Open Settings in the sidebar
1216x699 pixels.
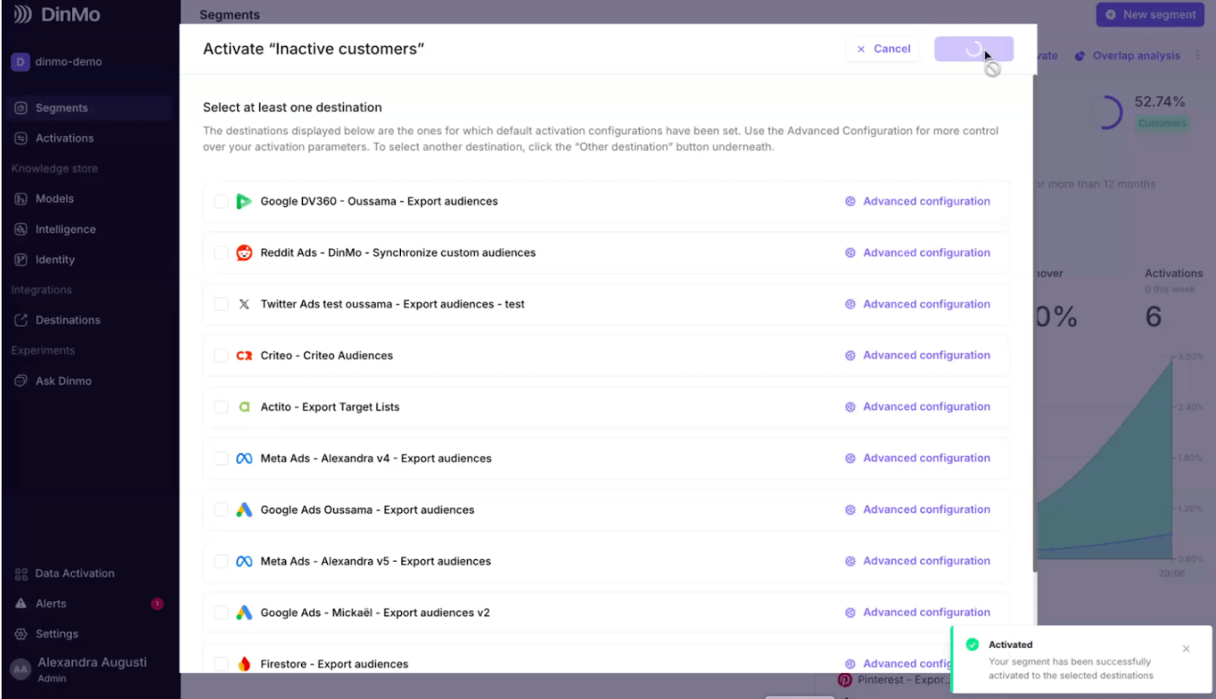[x=89, y=634]
